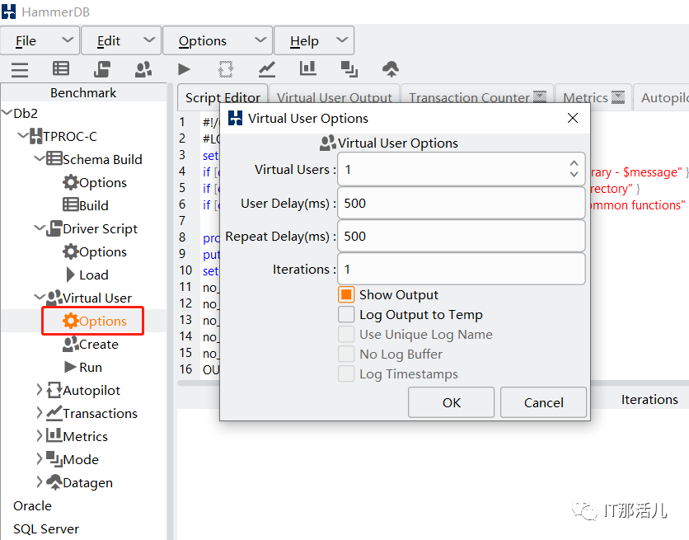Click the Autopilot icon in tree
Image resolution: width=689 pixels, height=540 pixels.
click(x=54, y=390)
